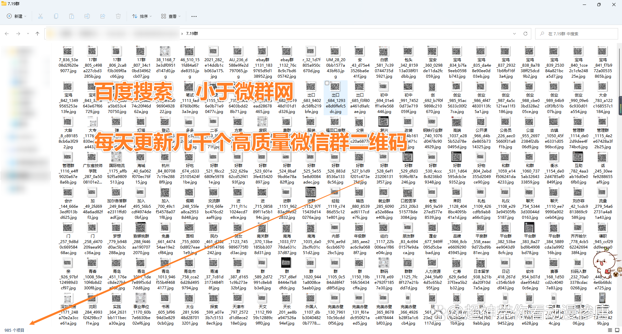Select file 广东省技师学院_287_0a5008101e2....jpg
The image size is (622, 334).
93,168
